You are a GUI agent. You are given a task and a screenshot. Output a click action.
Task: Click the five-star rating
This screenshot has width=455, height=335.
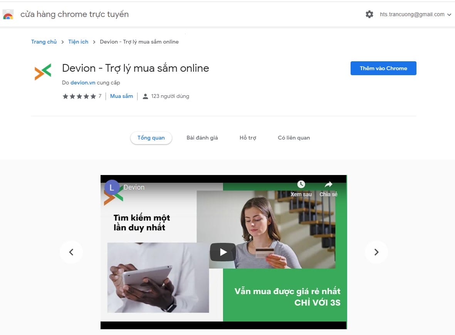point(79,96)
